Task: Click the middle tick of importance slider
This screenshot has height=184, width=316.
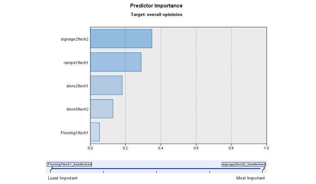Action: [x=156, y=171]
